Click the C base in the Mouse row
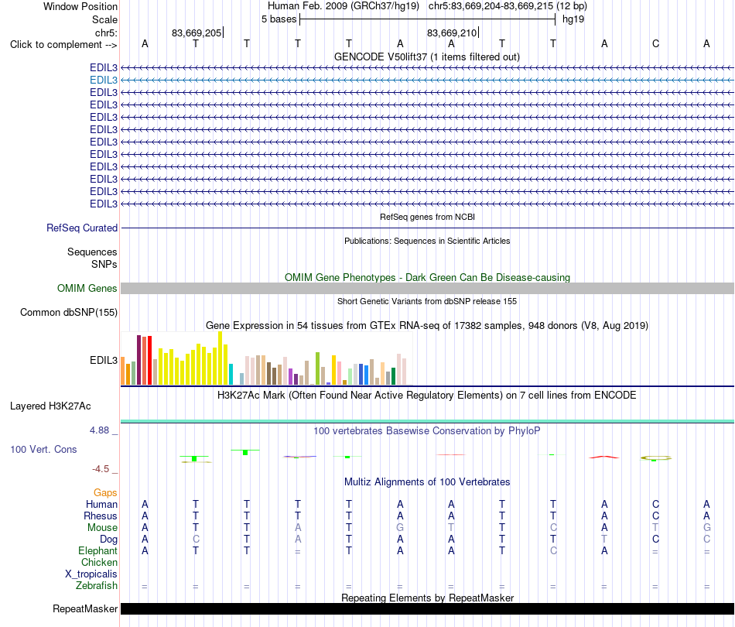The height and width of the screenshot is (627, 735). 553,528
